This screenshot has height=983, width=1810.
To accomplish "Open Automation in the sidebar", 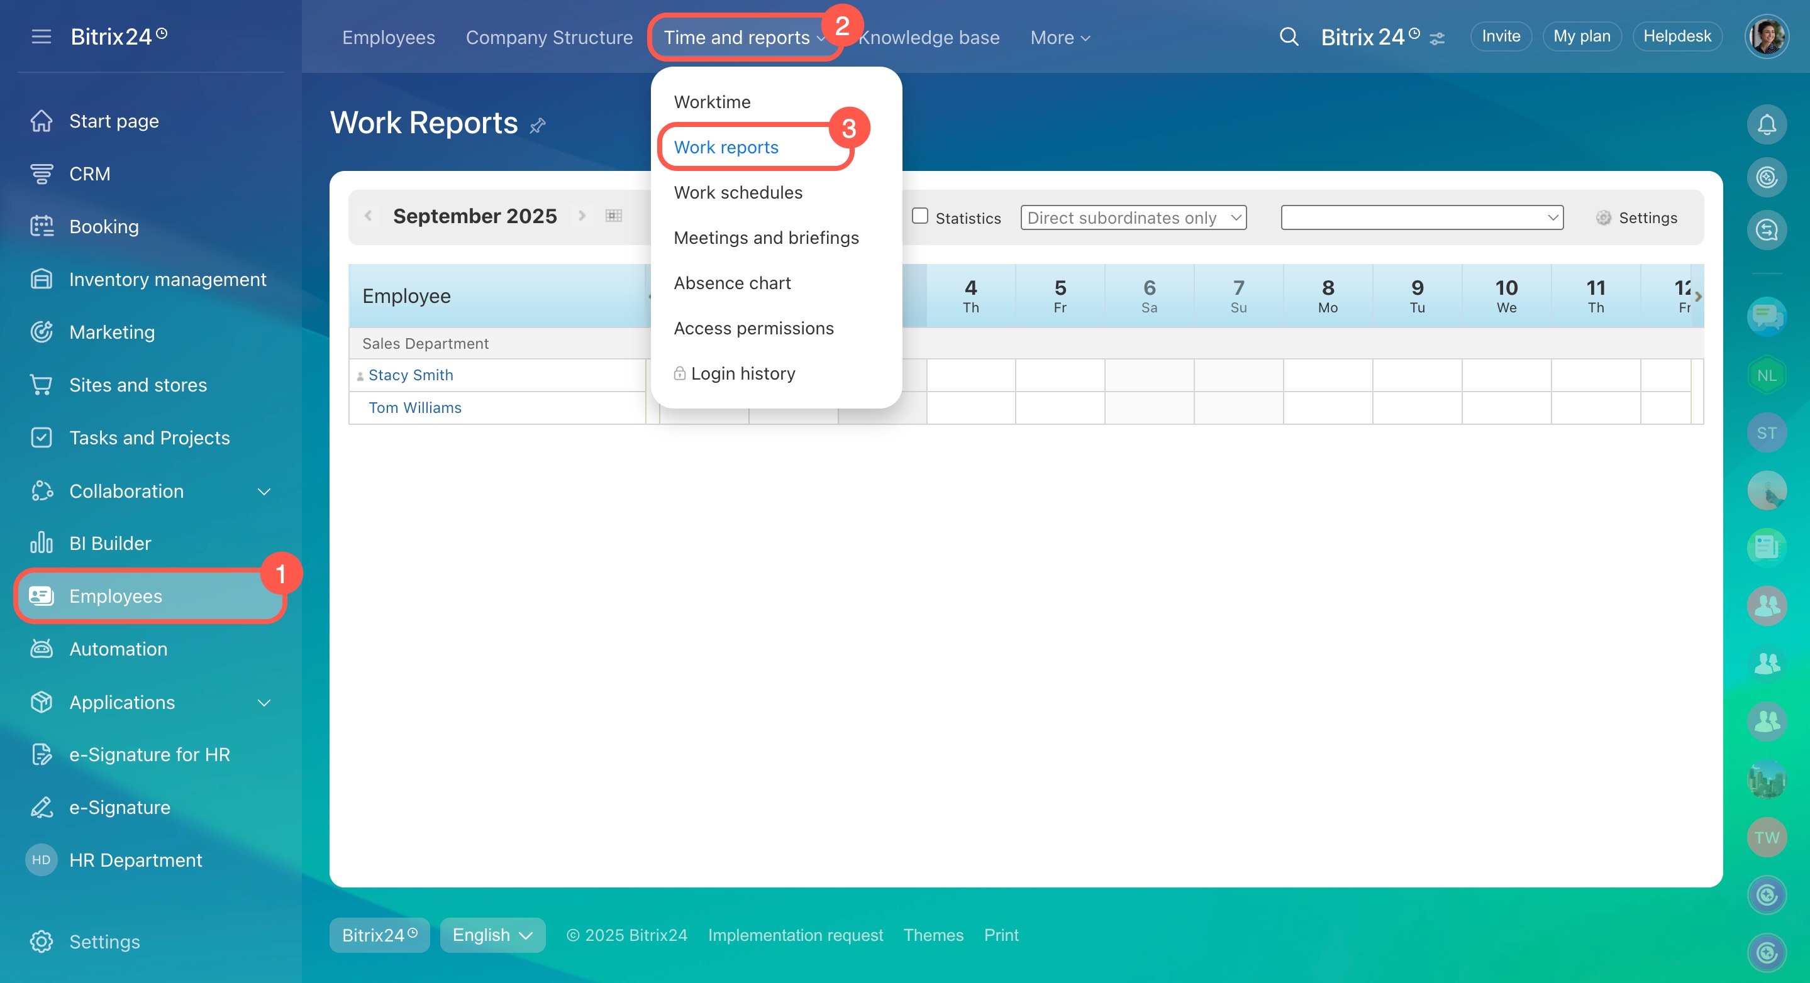I will 118,648.
